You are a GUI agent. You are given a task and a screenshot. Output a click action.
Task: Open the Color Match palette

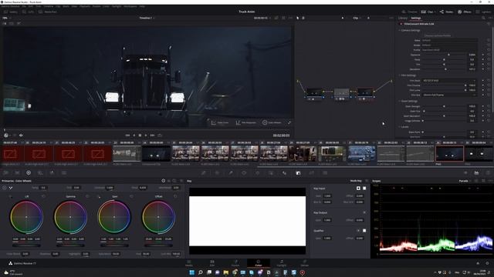click(17, 172)
